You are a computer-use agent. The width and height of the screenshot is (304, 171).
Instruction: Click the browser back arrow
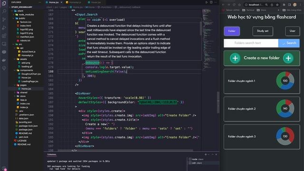coord(223,5)
